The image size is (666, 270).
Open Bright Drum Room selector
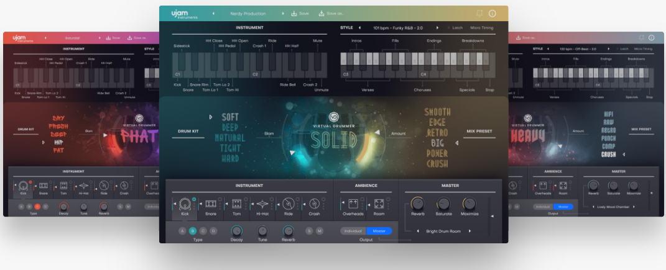pyautogui.click(x=443, y=232)
